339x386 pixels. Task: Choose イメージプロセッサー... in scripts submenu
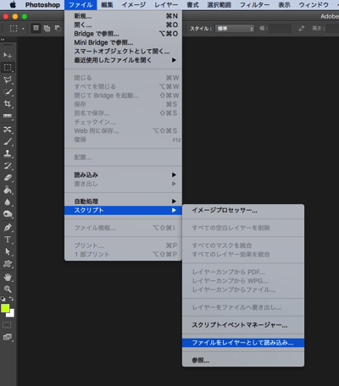243,211
